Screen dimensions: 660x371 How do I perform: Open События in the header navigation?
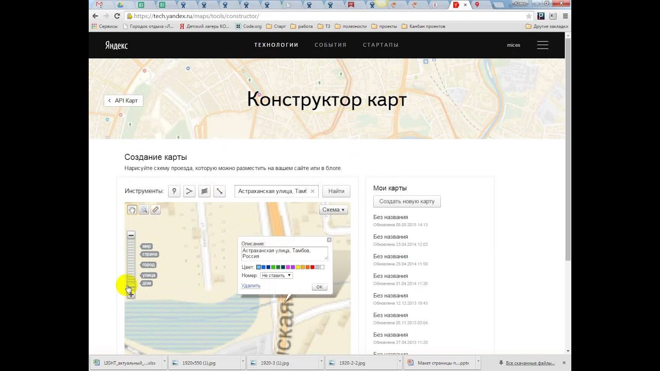point(331,45)
